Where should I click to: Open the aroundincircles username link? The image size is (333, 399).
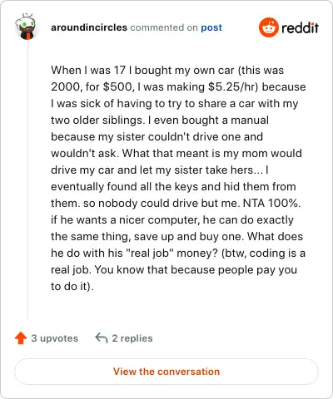(89, 27)
